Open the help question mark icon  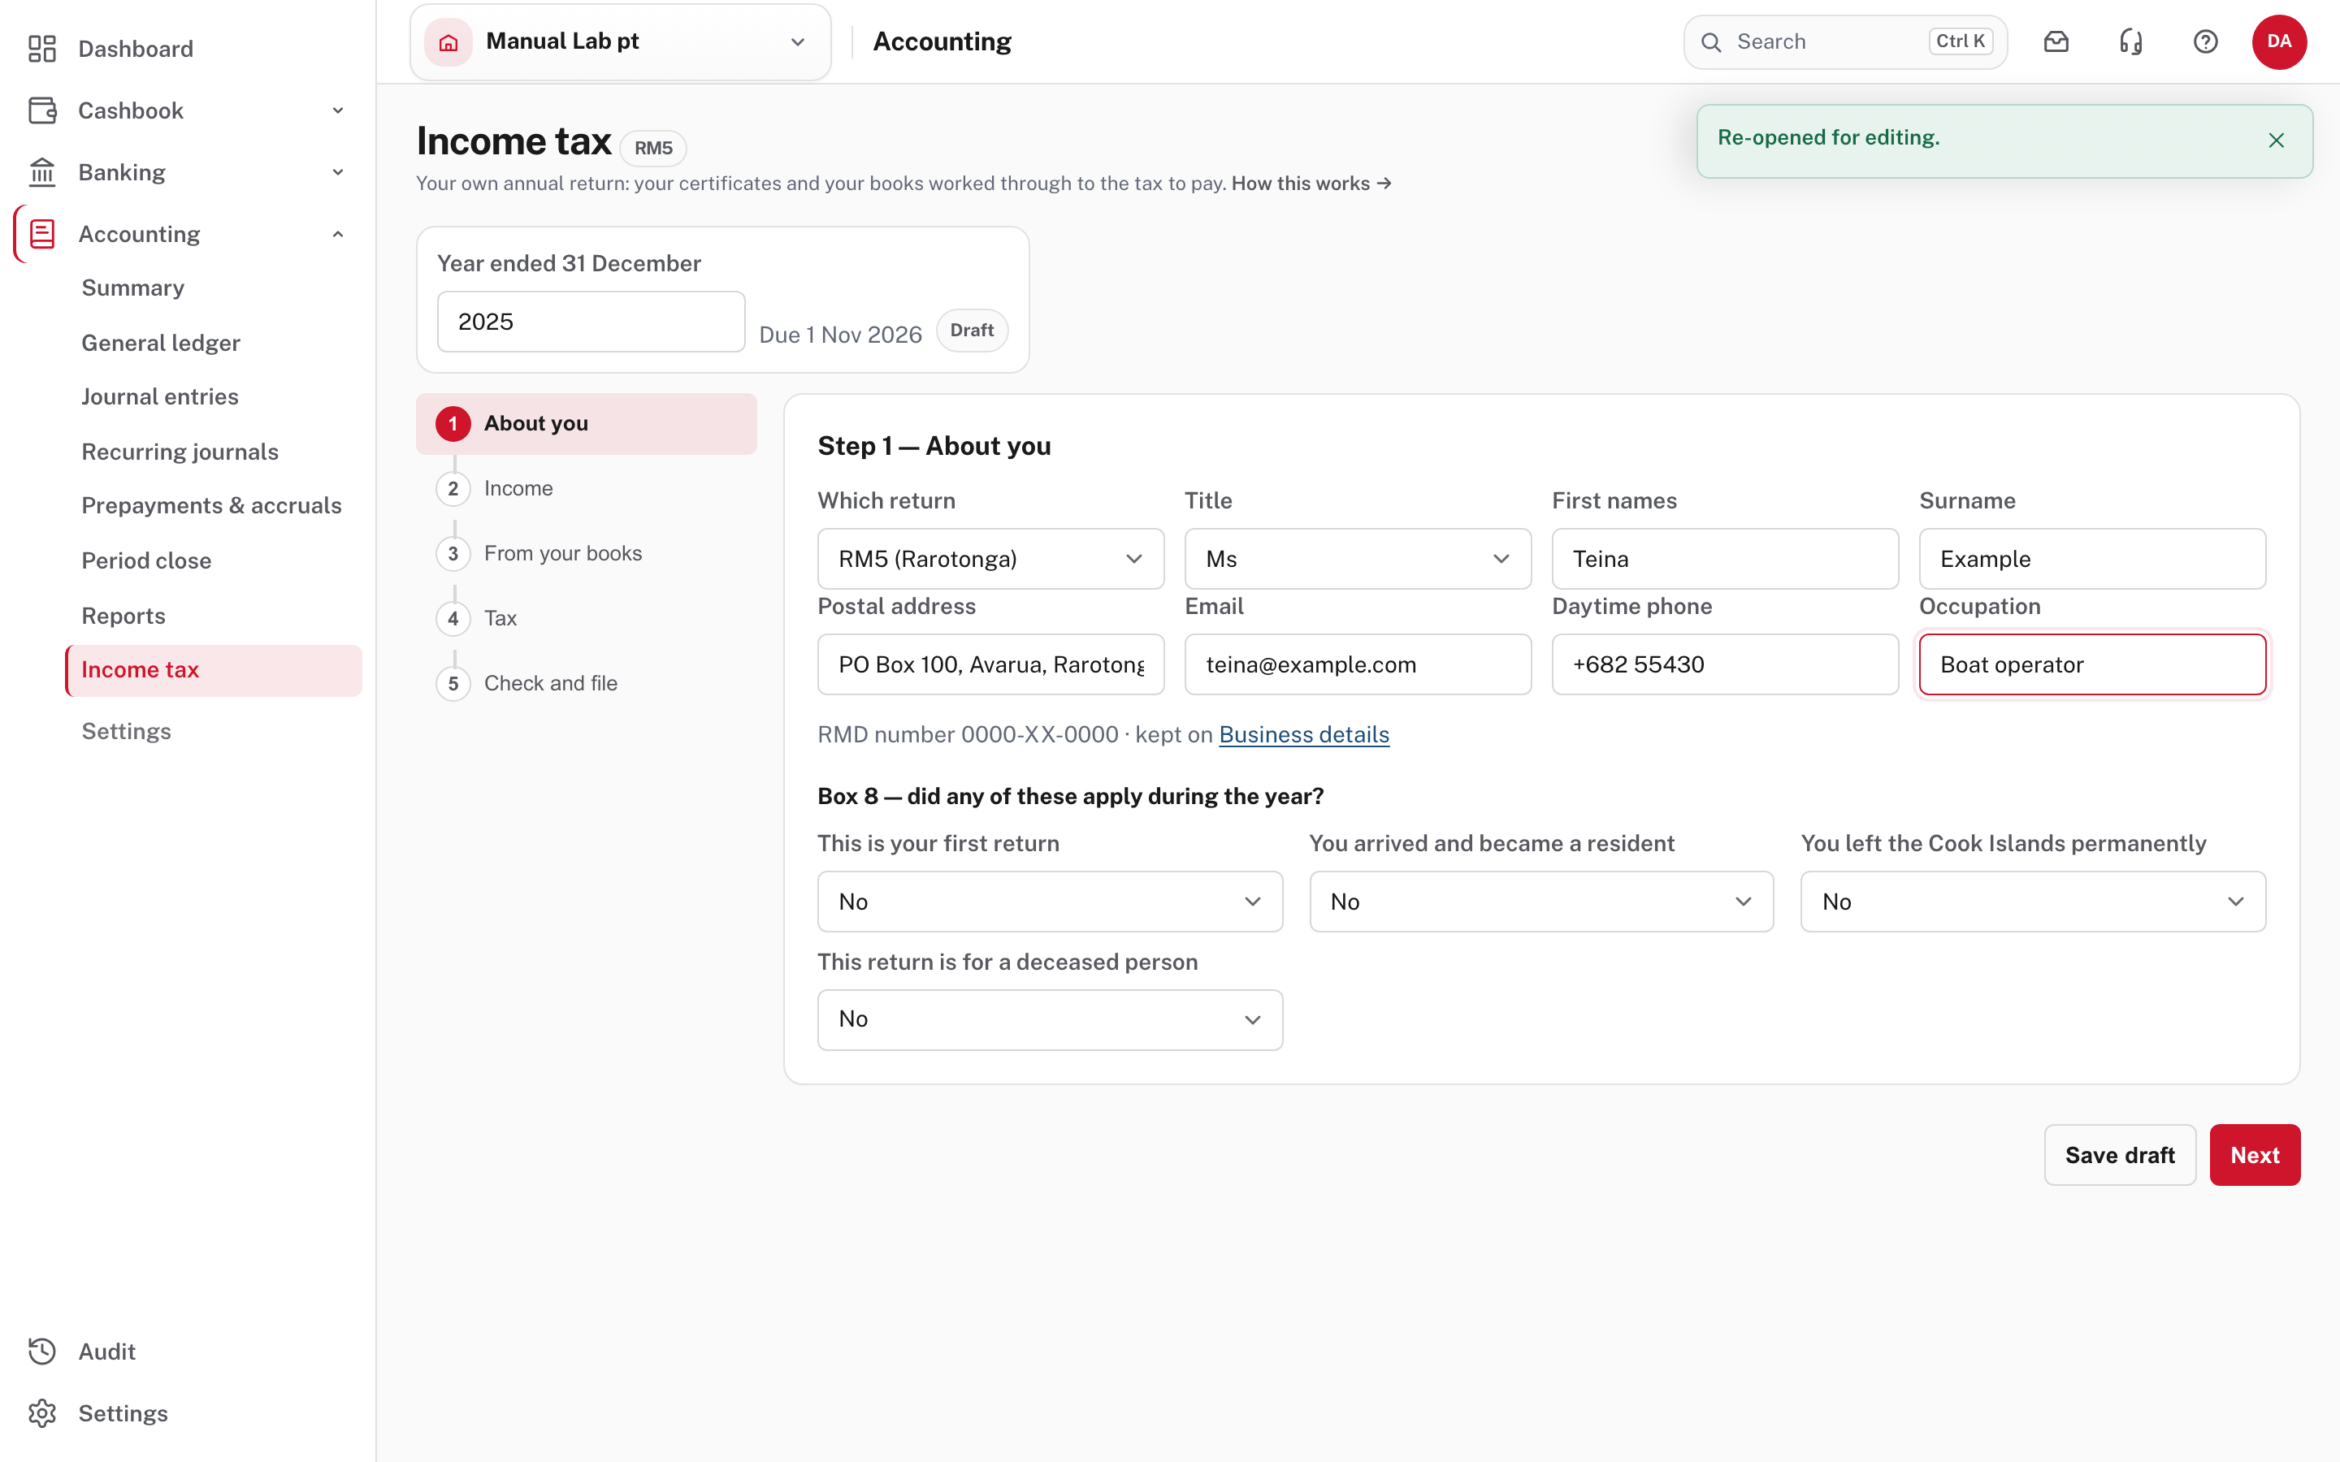(2204, 41)
